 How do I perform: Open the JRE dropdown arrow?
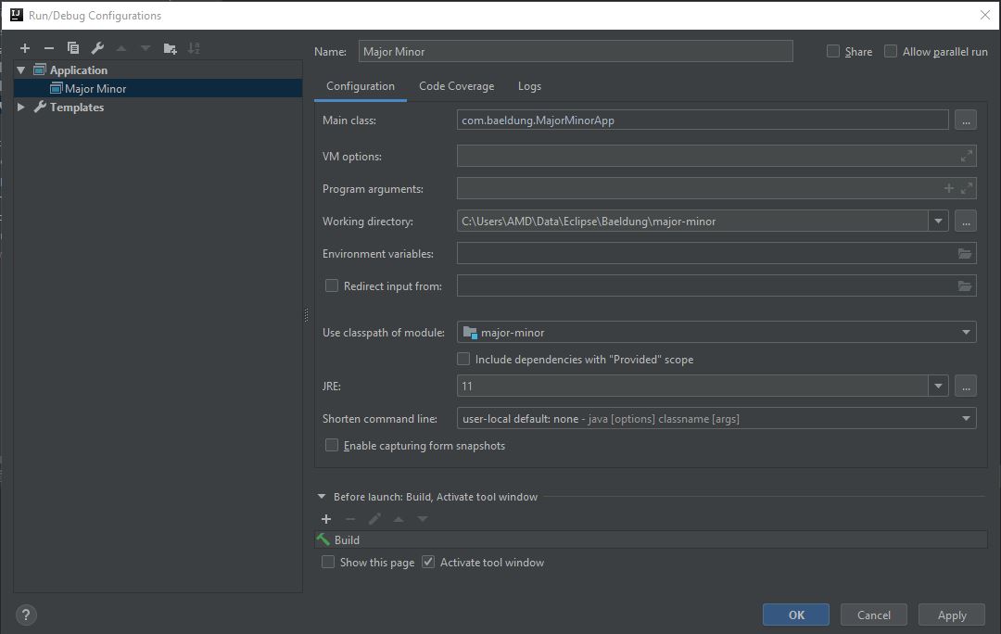point(938,387)
